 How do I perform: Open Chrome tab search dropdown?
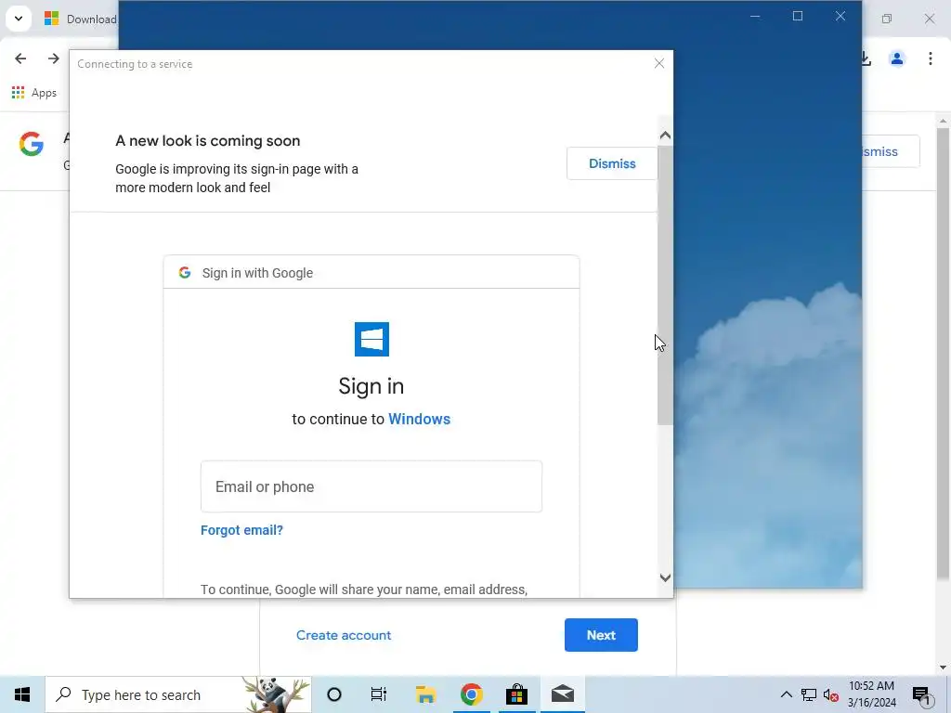[x=19, y=19]
